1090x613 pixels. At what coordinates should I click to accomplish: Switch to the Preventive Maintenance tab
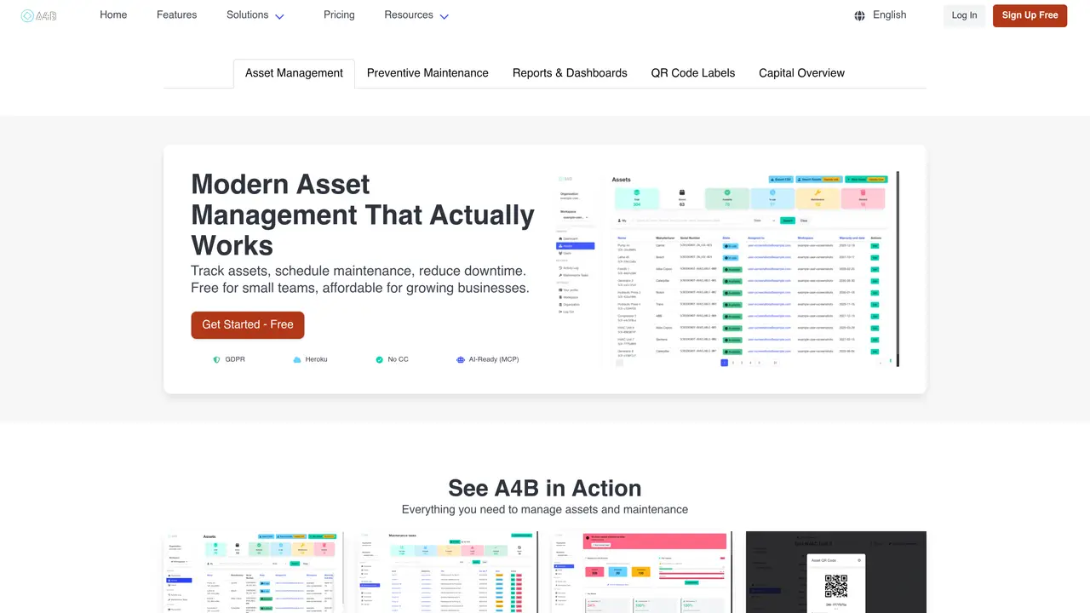[x=427, y=73]
